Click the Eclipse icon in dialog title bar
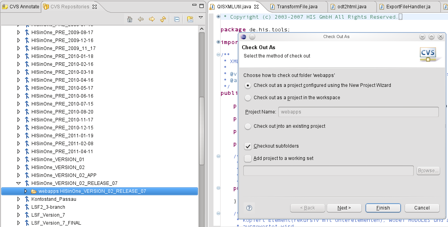Image resolution: width=448 pixels, height=227 pixels. click(243, 37)
